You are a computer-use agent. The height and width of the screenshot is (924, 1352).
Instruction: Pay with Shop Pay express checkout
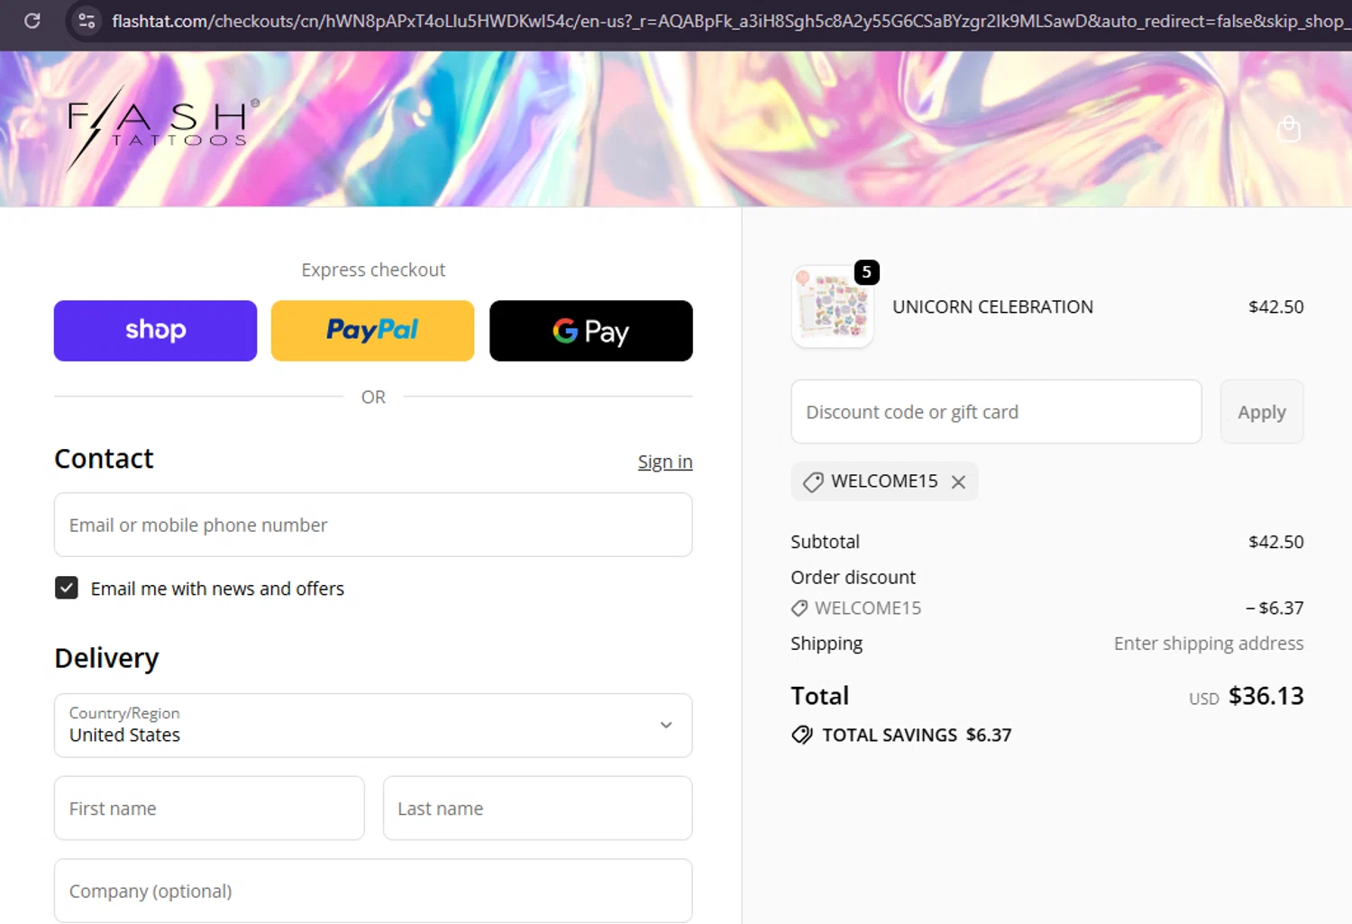coord(155,331)
